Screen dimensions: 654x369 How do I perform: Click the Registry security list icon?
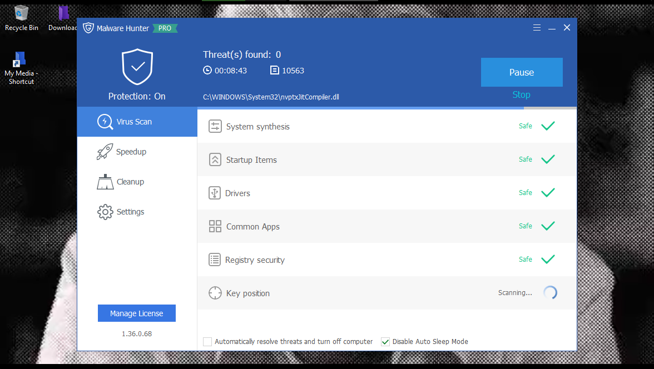pos(215,260)
